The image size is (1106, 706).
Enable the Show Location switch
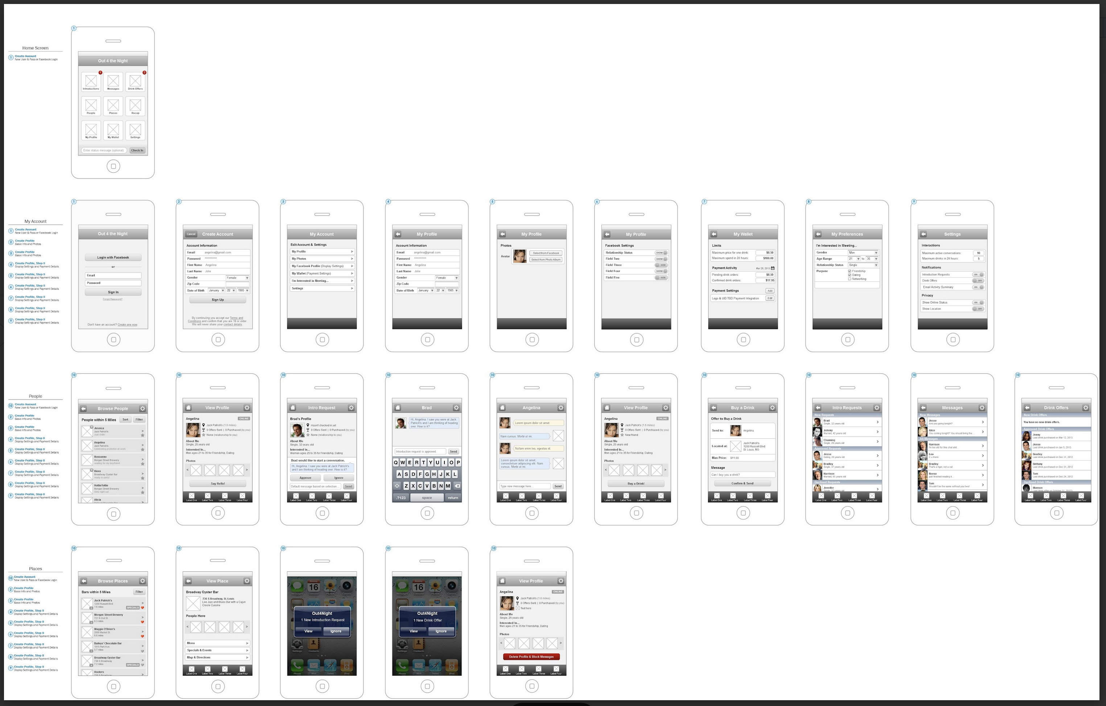click(978, 309)
